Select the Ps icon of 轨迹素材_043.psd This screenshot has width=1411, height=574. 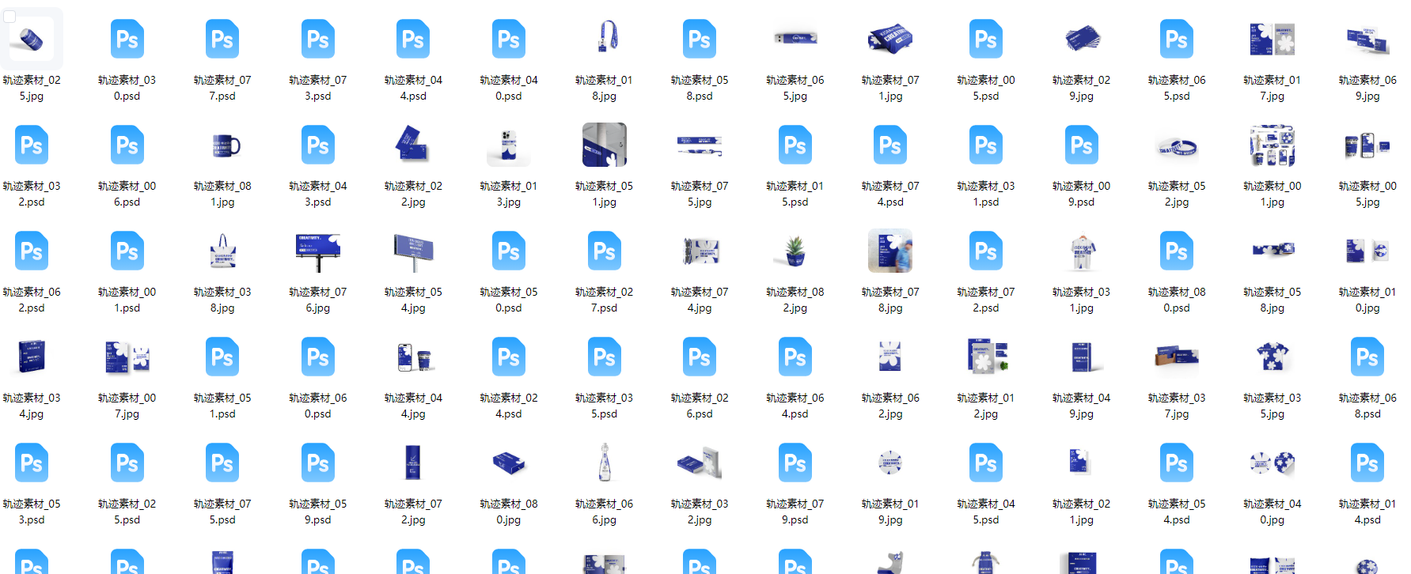(318, 145)
